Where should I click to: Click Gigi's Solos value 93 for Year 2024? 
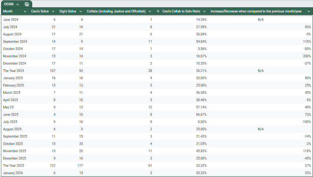pos(81,71)
